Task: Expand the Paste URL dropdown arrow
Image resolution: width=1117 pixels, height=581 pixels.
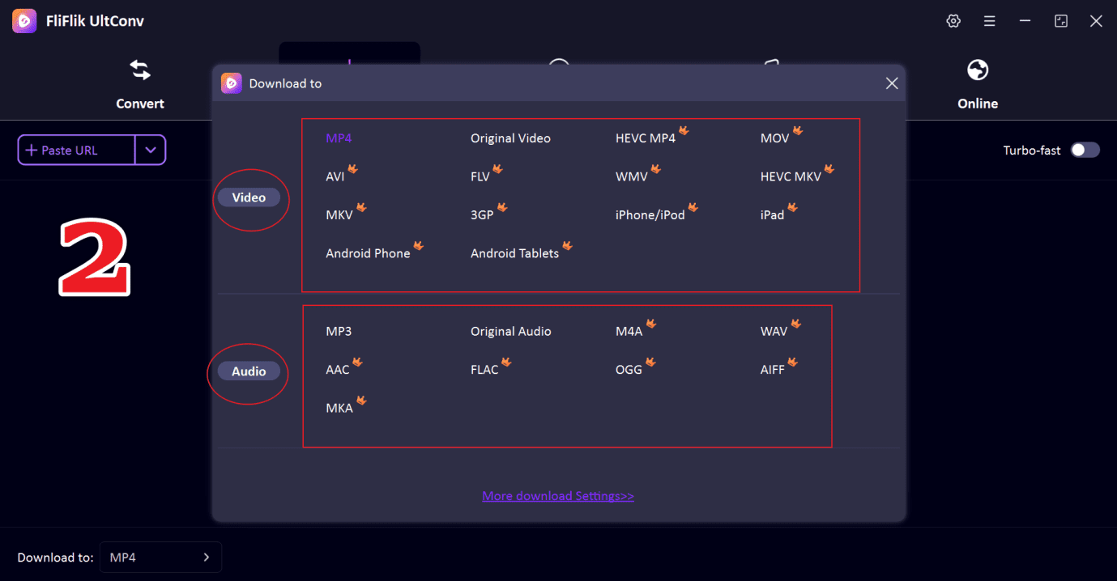Action: tap(151, 150)
